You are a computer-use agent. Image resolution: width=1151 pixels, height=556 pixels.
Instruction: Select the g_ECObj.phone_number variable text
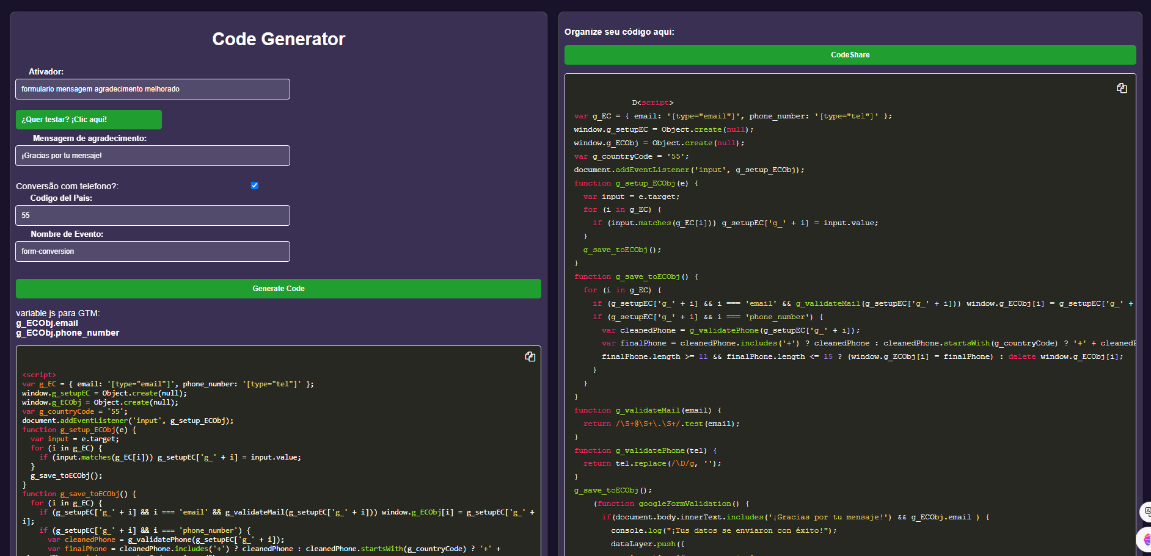click(67, 333)
